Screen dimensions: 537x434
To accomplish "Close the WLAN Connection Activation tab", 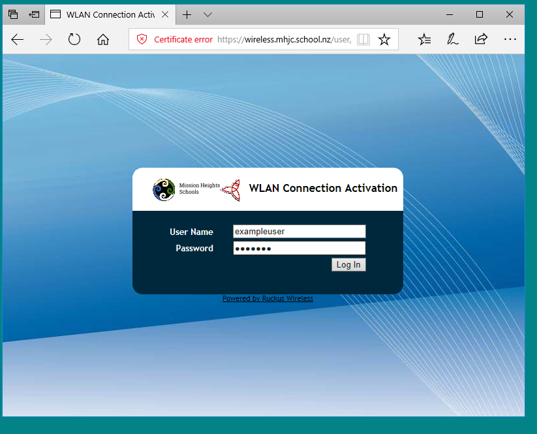I will tap(165, 14).
